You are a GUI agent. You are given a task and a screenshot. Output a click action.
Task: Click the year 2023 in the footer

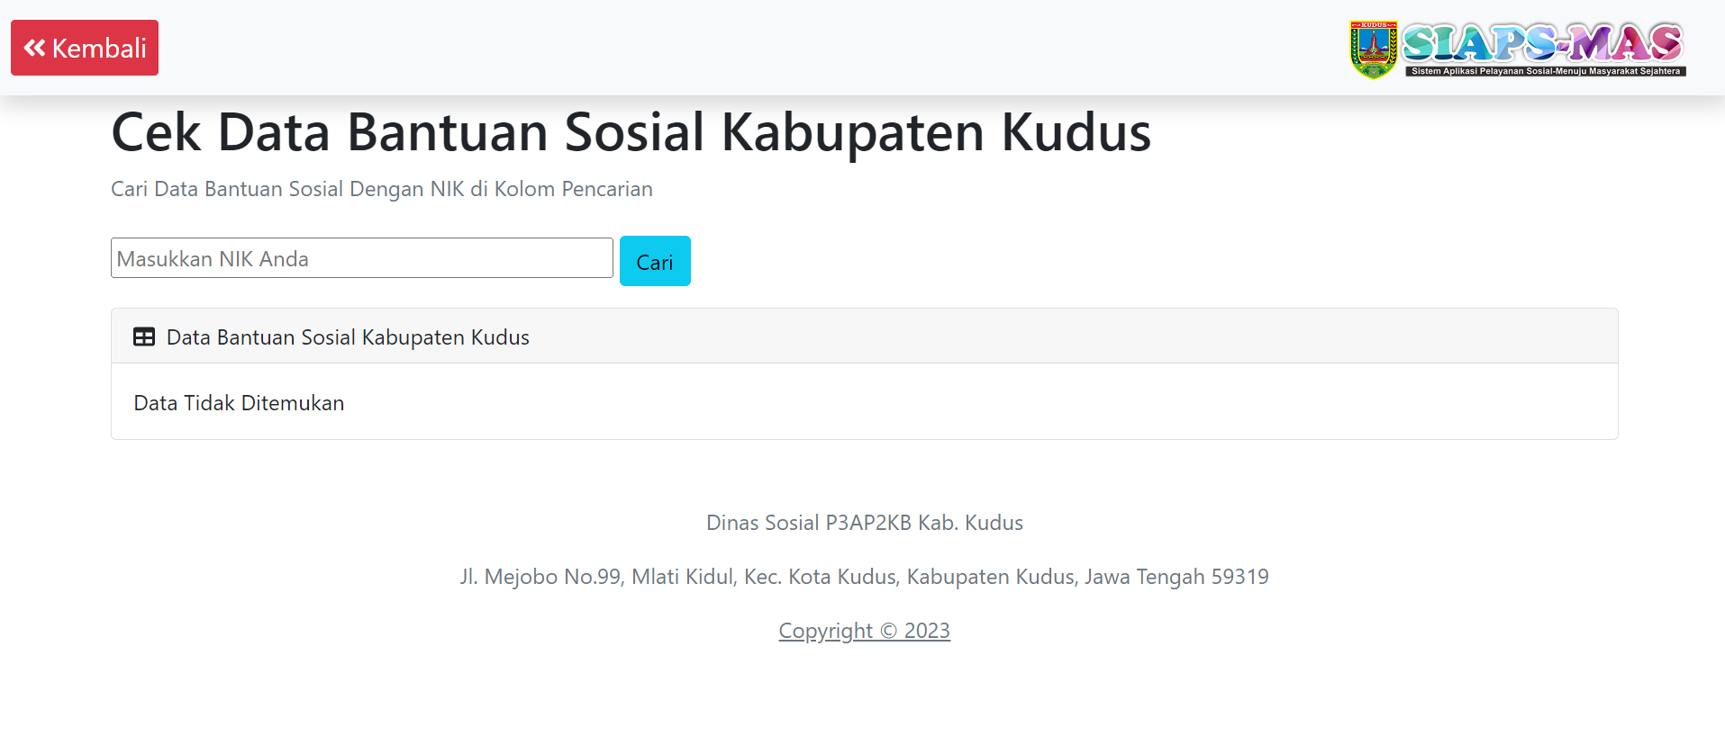927,631
